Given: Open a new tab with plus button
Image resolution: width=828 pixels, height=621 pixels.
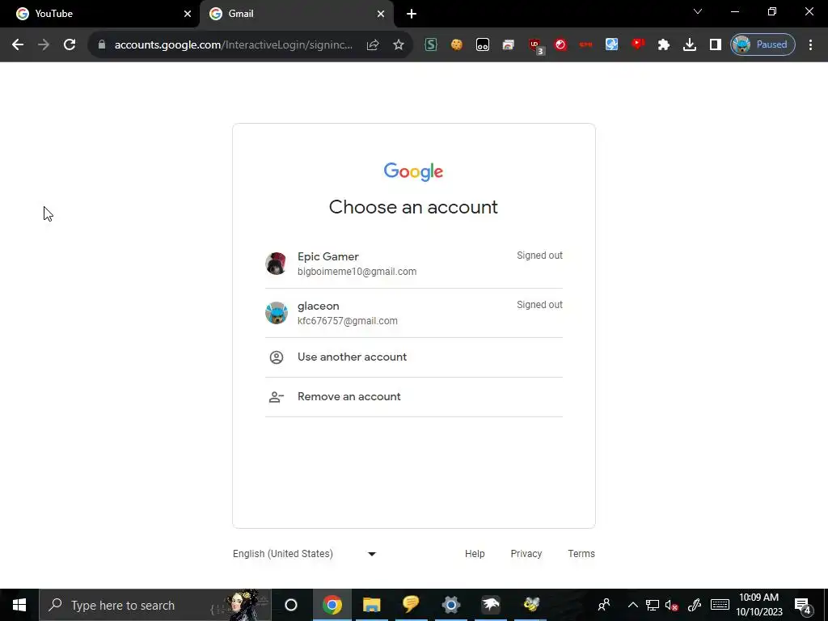Looking at the screenshot, I should pos(412,14).
